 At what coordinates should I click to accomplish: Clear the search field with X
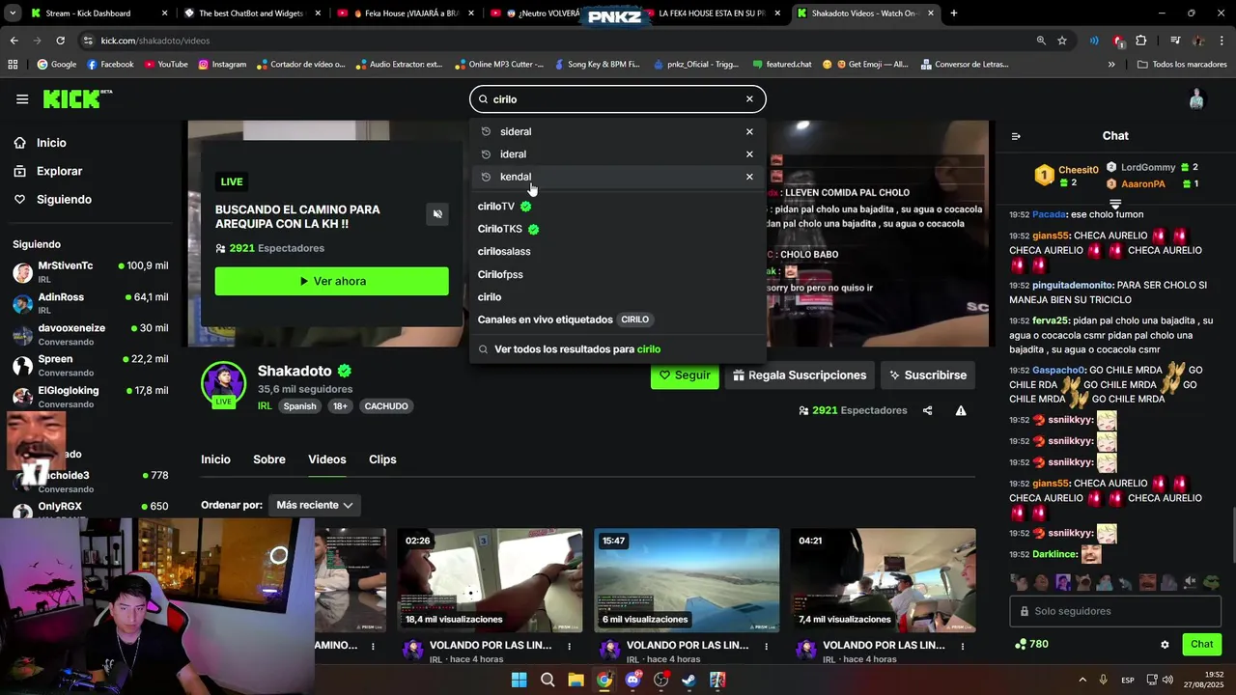(749, 98)
